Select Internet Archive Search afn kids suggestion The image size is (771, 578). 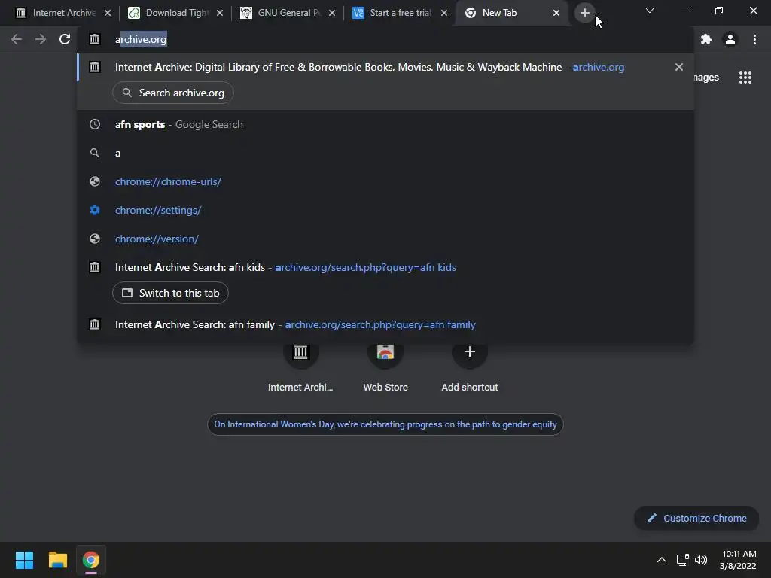coord(385,267)
